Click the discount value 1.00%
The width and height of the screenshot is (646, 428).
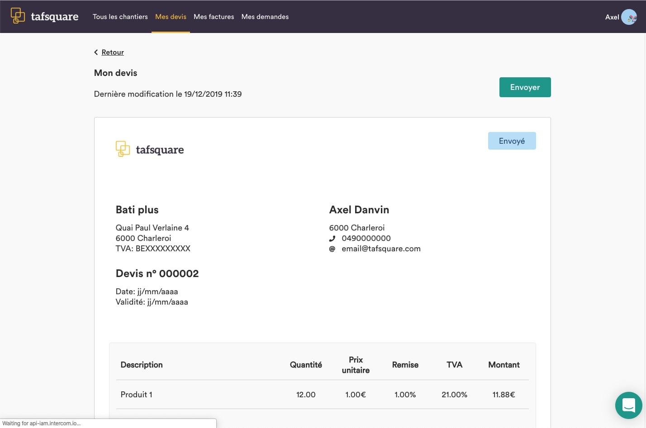point(405,395)
